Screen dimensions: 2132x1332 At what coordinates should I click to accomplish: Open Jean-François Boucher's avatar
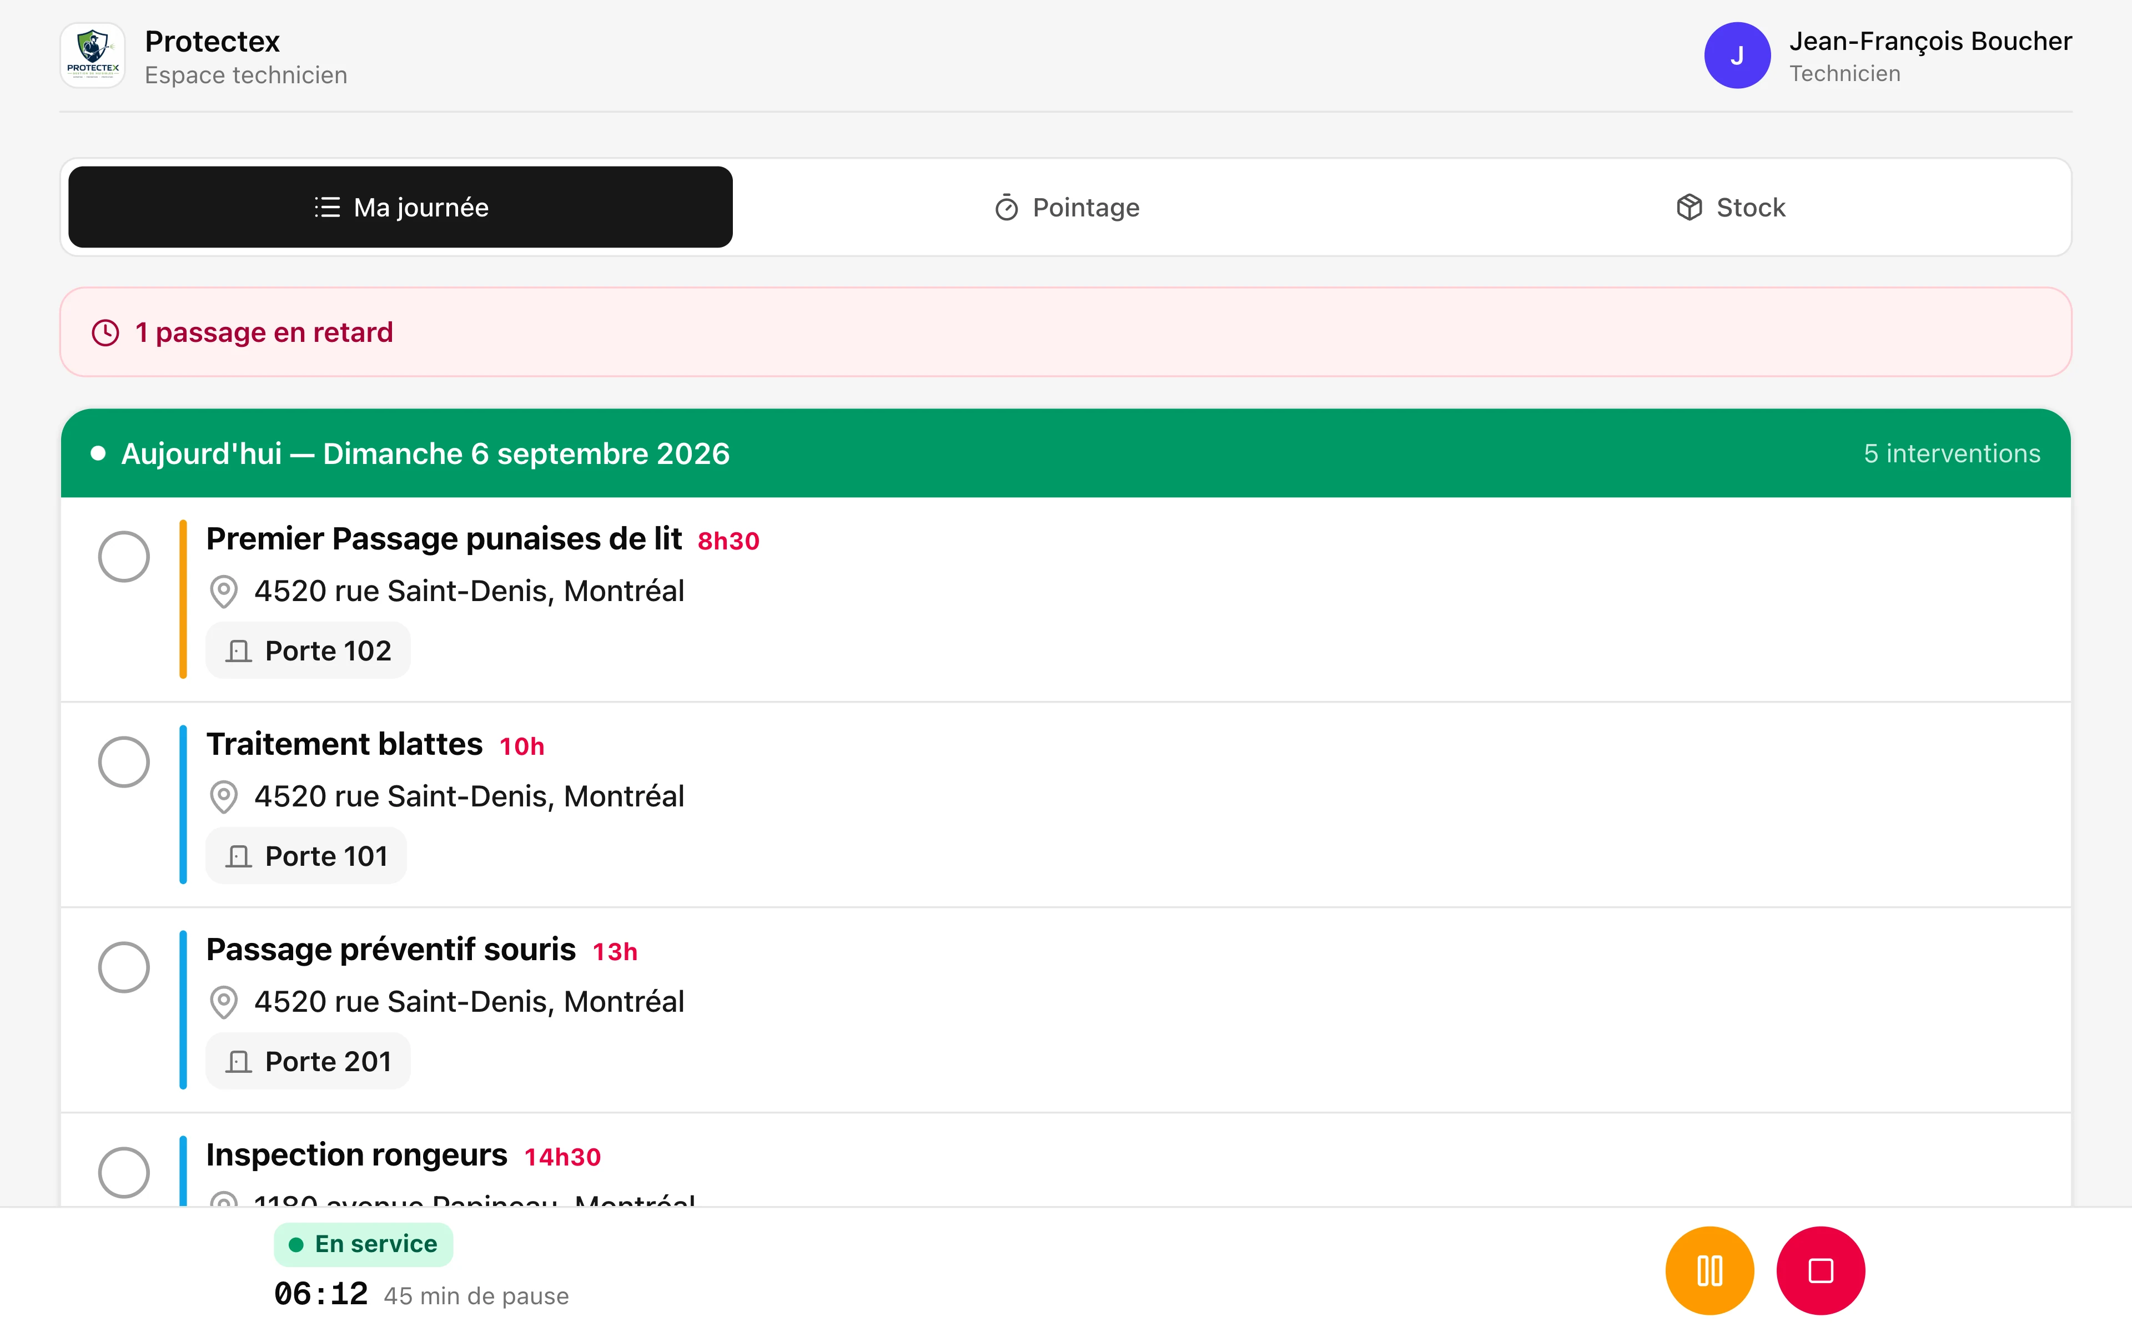(1737, 56)
